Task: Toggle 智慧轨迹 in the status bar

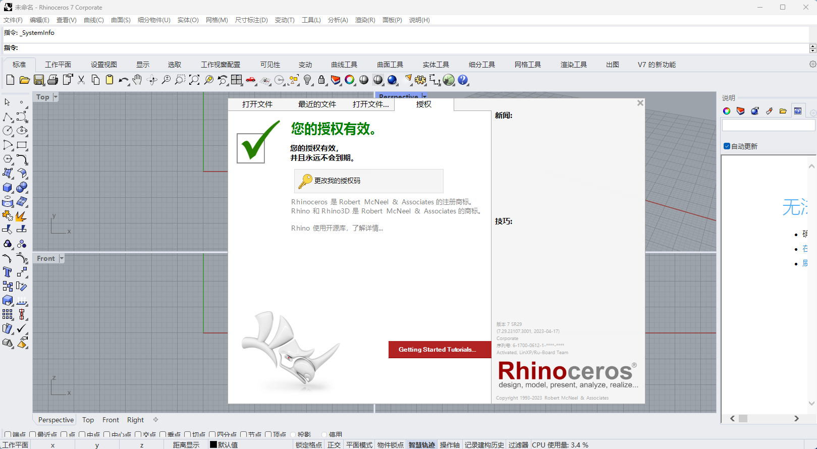Action: 421,445
